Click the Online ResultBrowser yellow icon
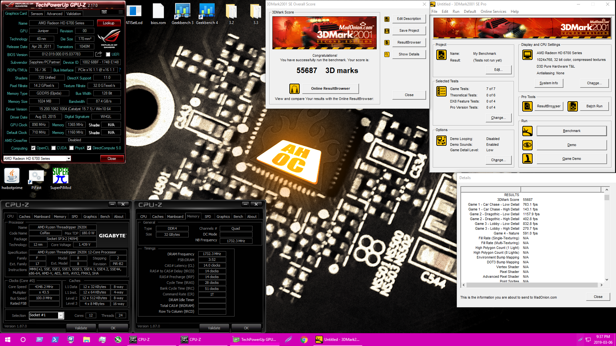Viewport: 616px width, 346px height. click(294, 88)
